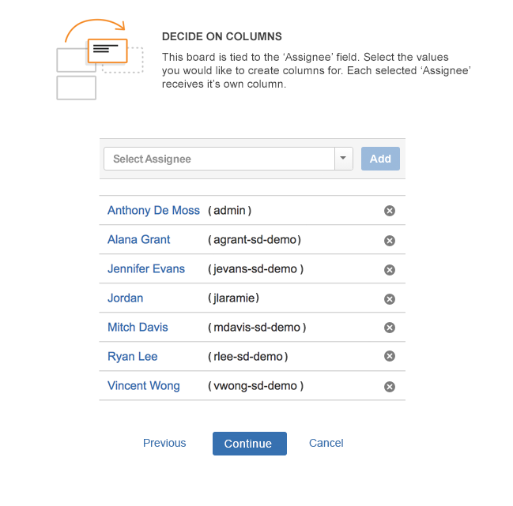The width and height of the screenshot is (513, 506).
Task: Open Vincent Wong profile link
Action: (144, 386)
